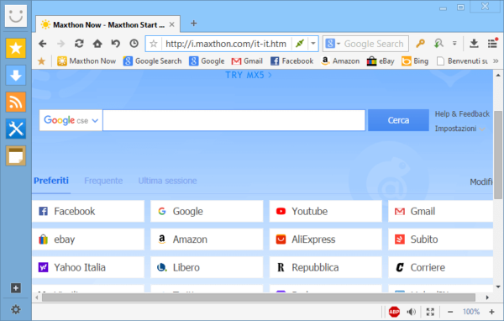Zoom in with the plus button
This screenshot has width=504, height=321.
coord(491,312)
